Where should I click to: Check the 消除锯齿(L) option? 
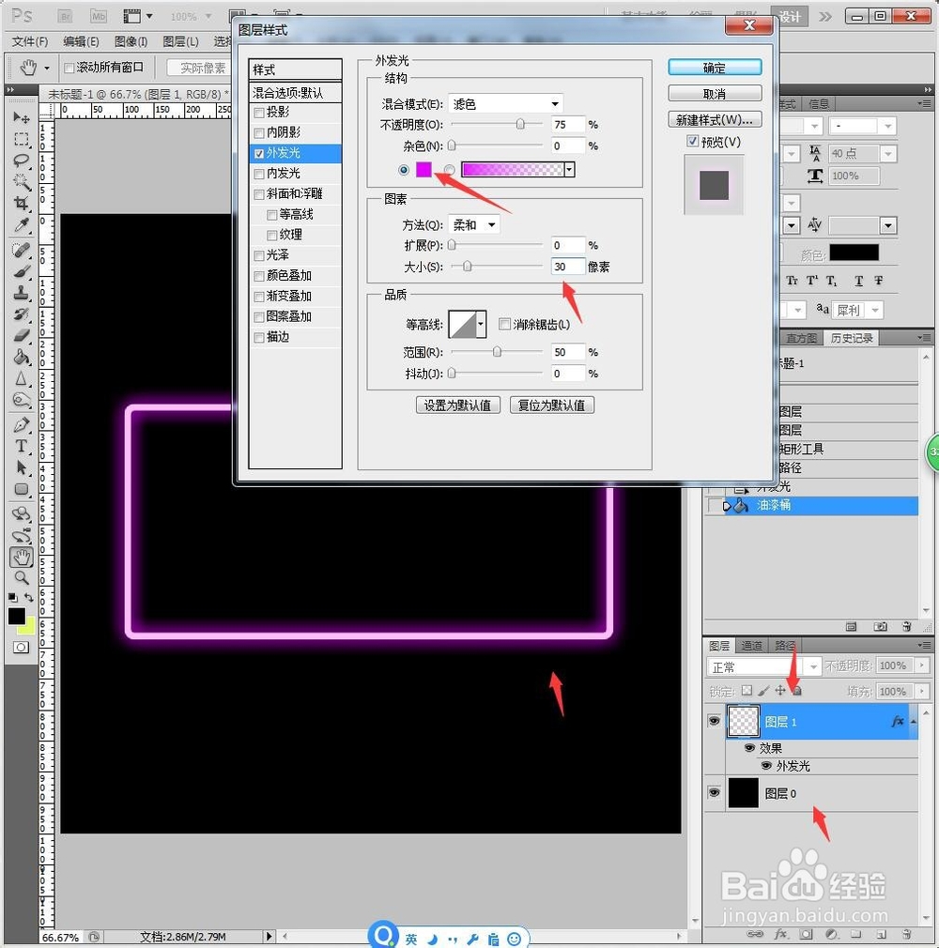[x=504, y=324]
